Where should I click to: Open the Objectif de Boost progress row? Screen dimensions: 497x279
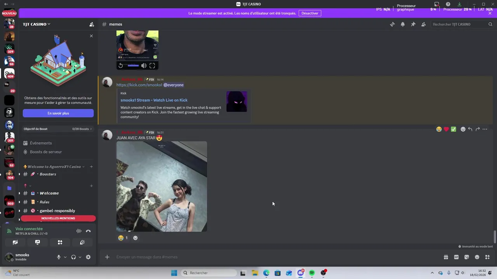click(58, 129)
